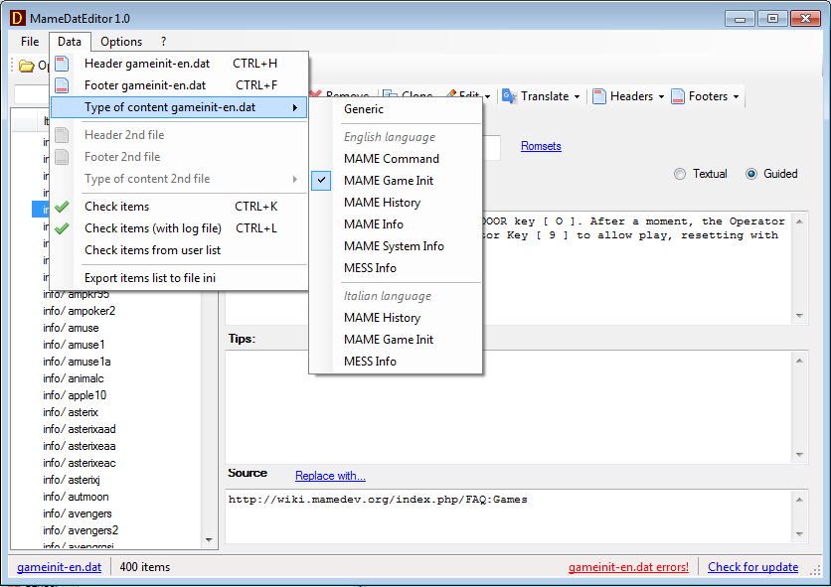
Task: Click the Translate icon in the toolbar
Action: click(509, 96)
